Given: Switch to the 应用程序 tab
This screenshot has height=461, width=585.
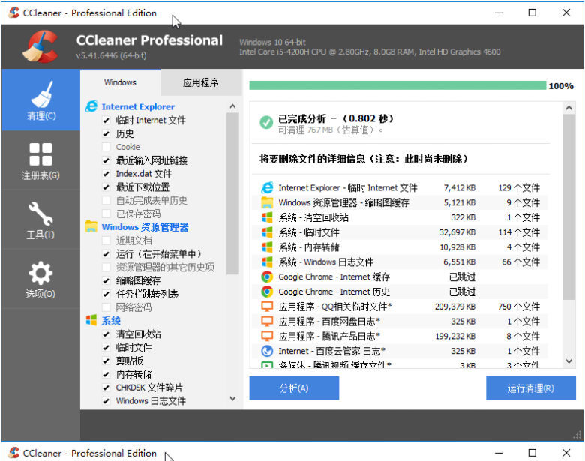Looking at the screenshot, I should pos(201,82).
